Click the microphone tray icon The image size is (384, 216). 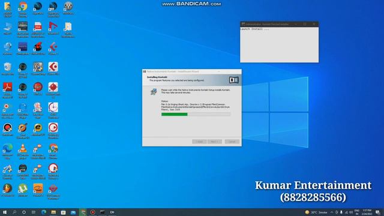point(341,212)
